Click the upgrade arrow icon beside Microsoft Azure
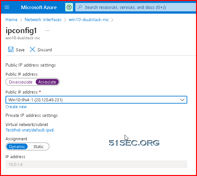 [69, 7]
